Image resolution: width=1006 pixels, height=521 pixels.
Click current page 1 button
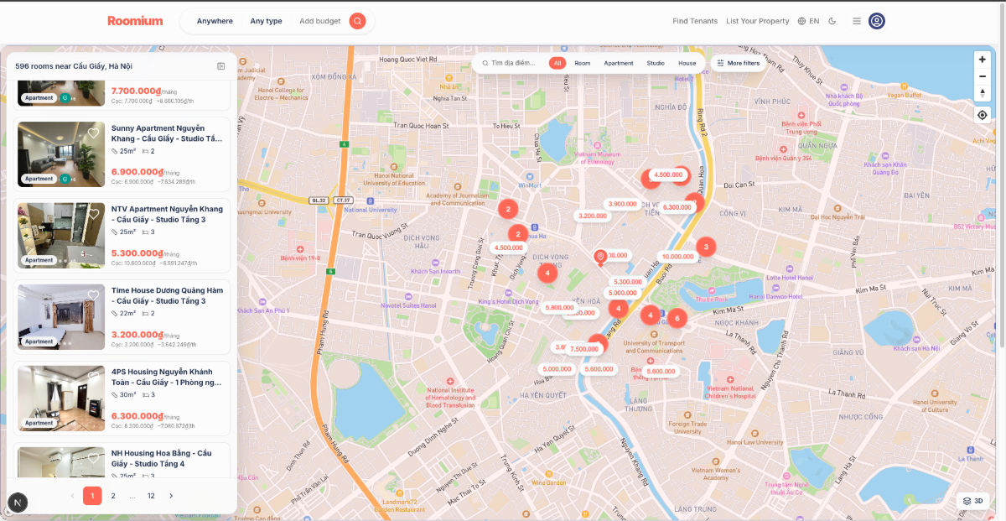tap(92, 496)
